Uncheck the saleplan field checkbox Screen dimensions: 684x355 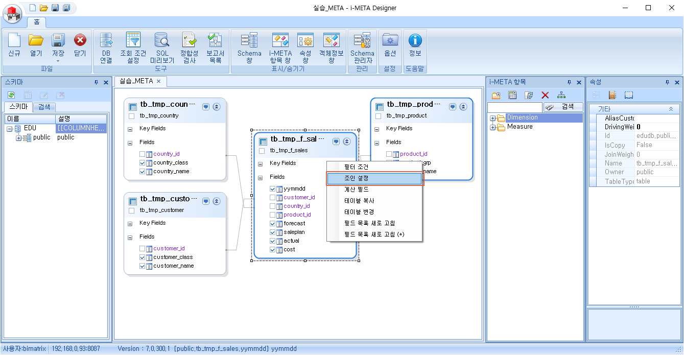click(273, 232)
